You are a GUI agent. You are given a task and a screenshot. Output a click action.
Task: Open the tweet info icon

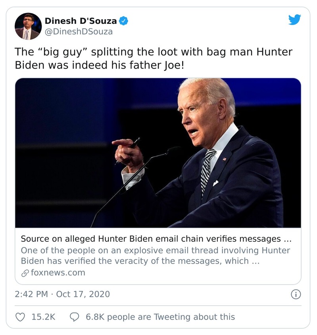tap(296, 294)
